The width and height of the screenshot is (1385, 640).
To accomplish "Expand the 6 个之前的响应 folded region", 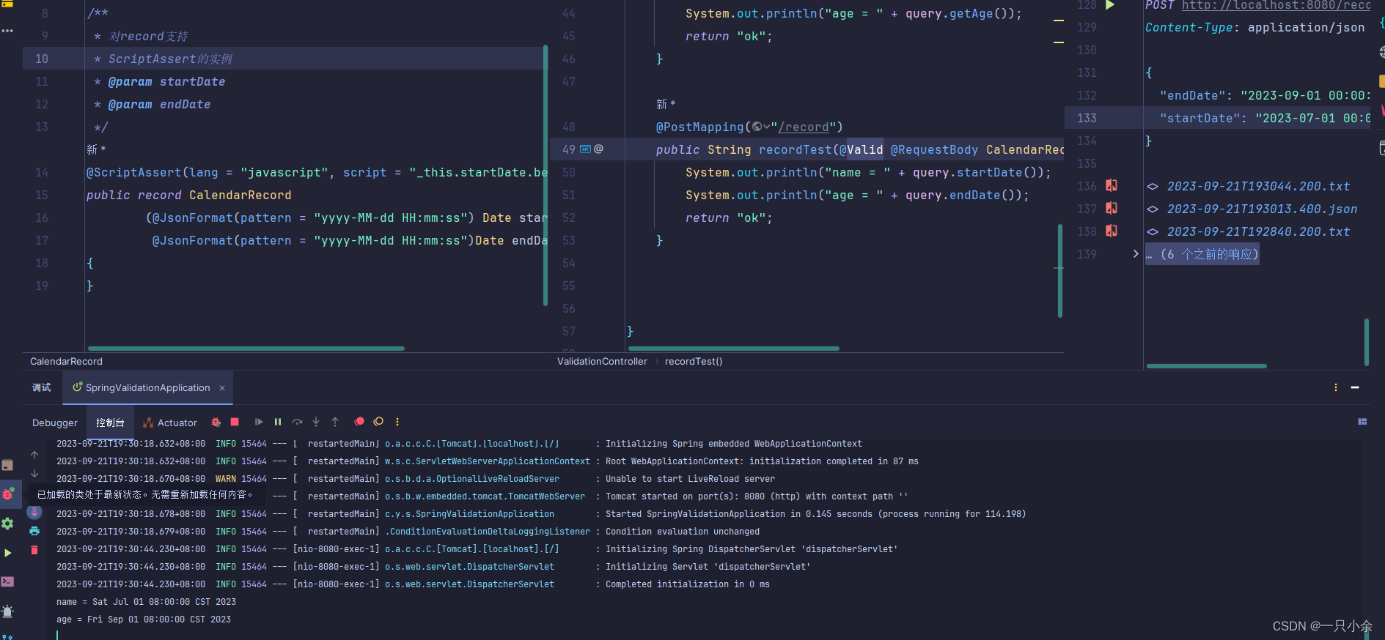I will (1202, 254).
